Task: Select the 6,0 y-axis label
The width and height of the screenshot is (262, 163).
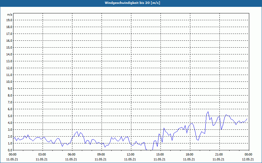Action: (10, 109)
